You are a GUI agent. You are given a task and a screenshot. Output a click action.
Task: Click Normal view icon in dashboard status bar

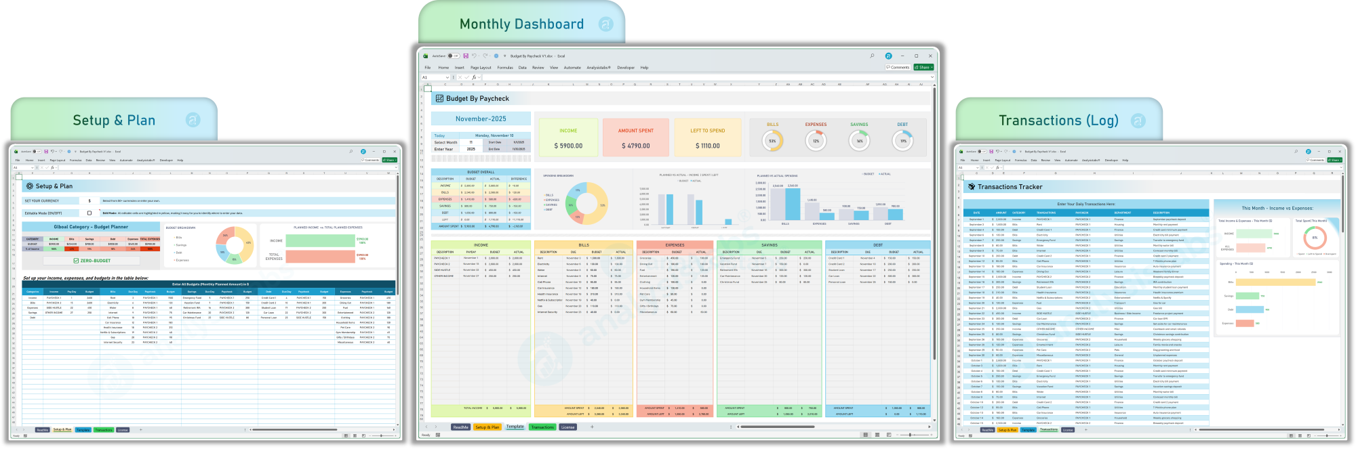click(x=866, y=435)
